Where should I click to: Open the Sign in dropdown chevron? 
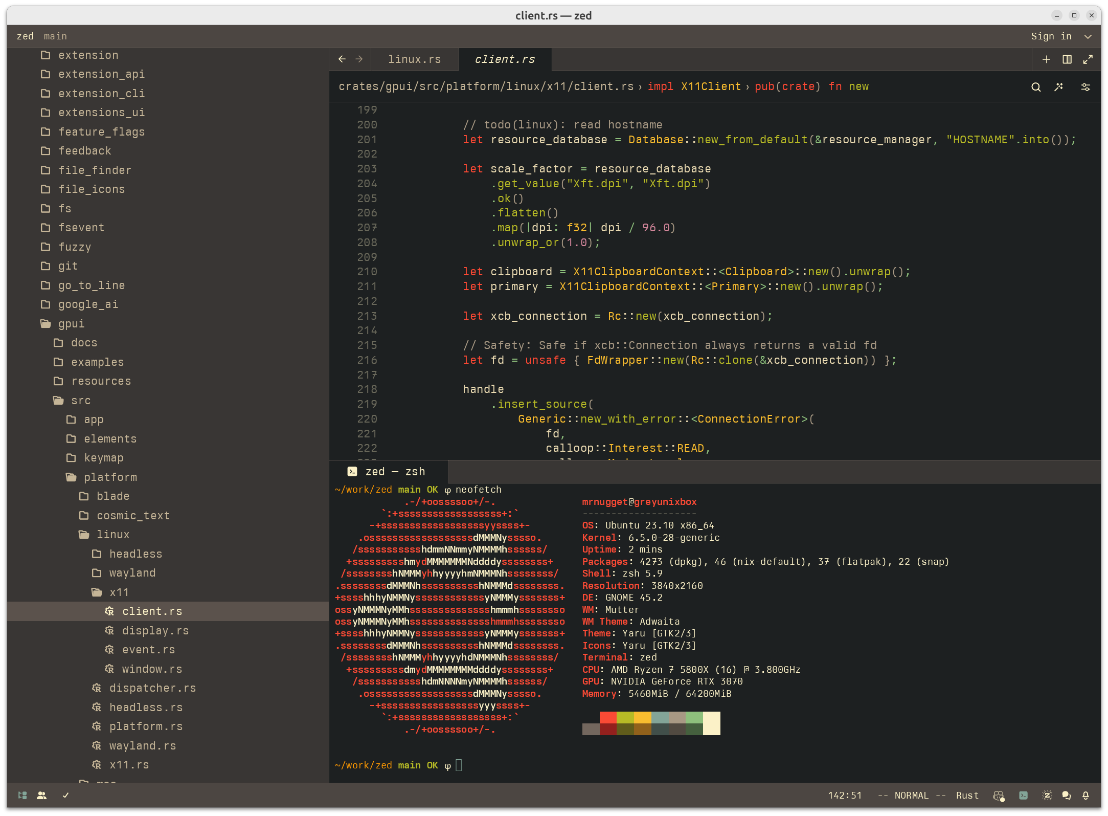coord(1088,36)
